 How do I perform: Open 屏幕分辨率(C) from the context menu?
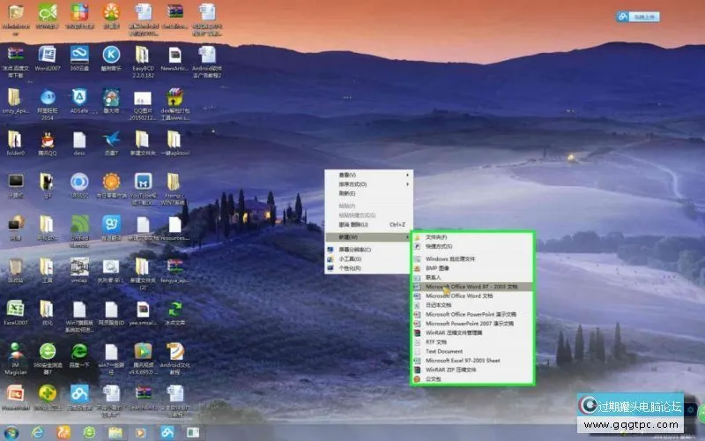(368, 250)
